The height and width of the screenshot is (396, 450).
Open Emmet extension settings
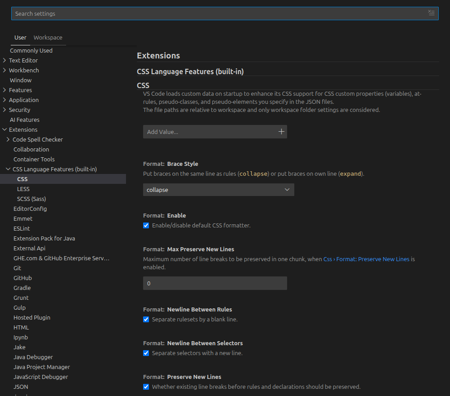click(23, 218)
